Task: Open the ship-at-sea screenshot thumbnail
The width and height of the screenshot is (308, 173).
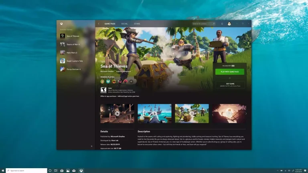Action: pos(154,113)
